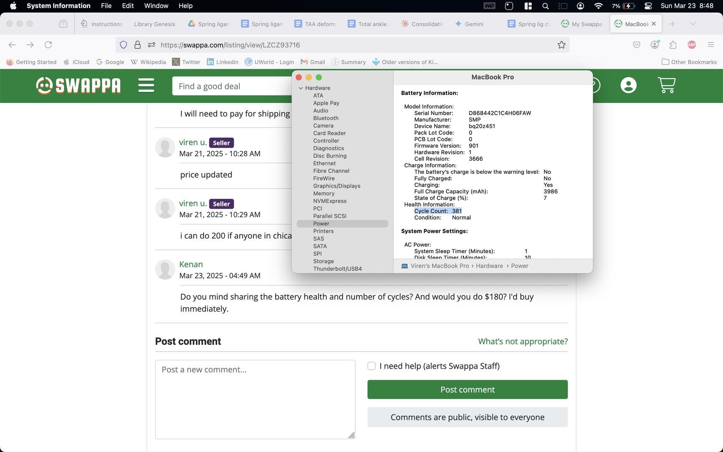Bookmark this page with the star

click(x=561, y=45)
